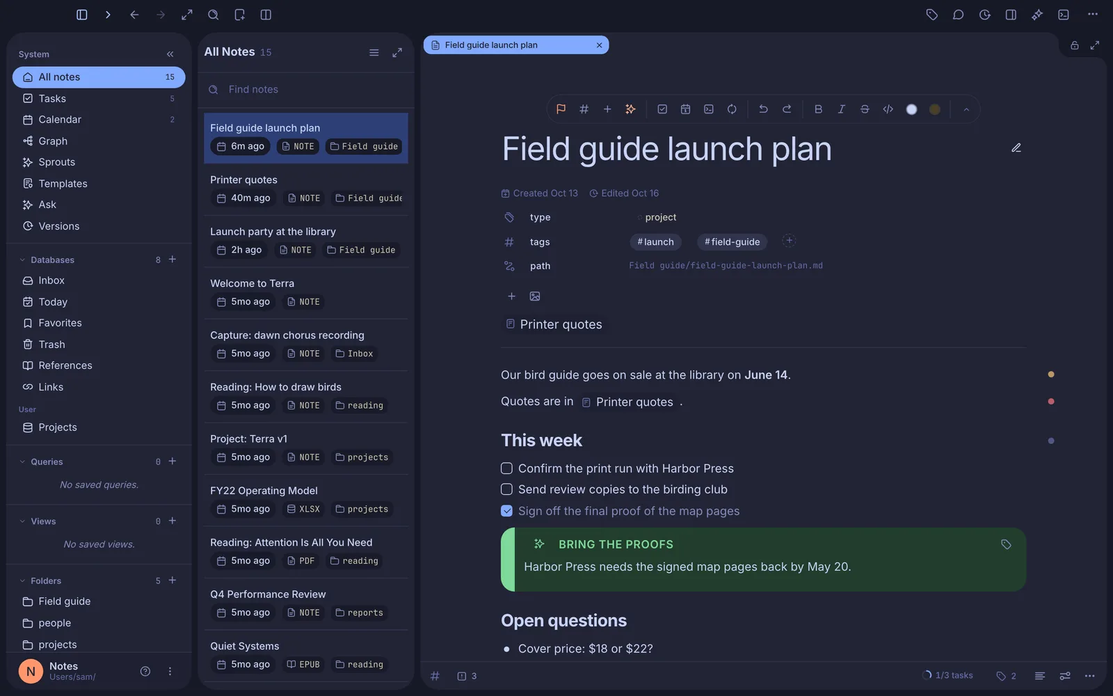Click the #field-guide tag
Screen dimensions: 1113x696
[732, 242]
